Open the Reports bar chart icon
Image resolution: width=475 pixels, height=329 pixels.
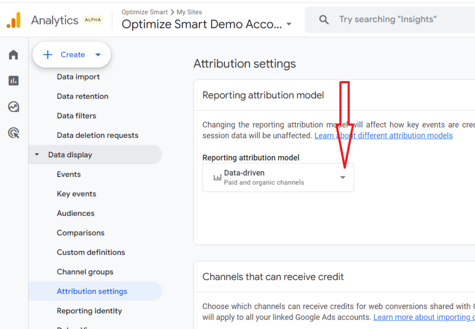pyautogui.click(x=13, y=81)
